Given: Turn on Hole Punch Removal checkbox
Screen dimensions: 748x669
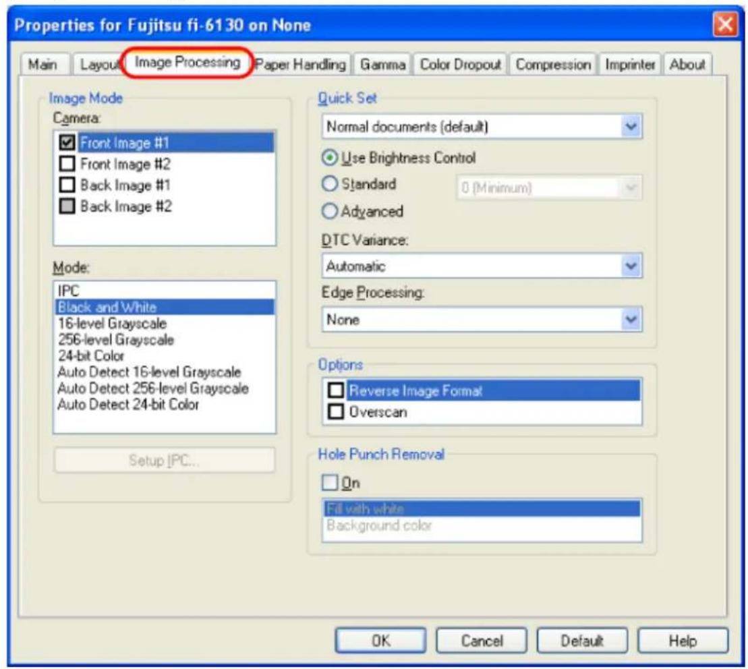Looking at the screenshot, I should pos(330,483).
